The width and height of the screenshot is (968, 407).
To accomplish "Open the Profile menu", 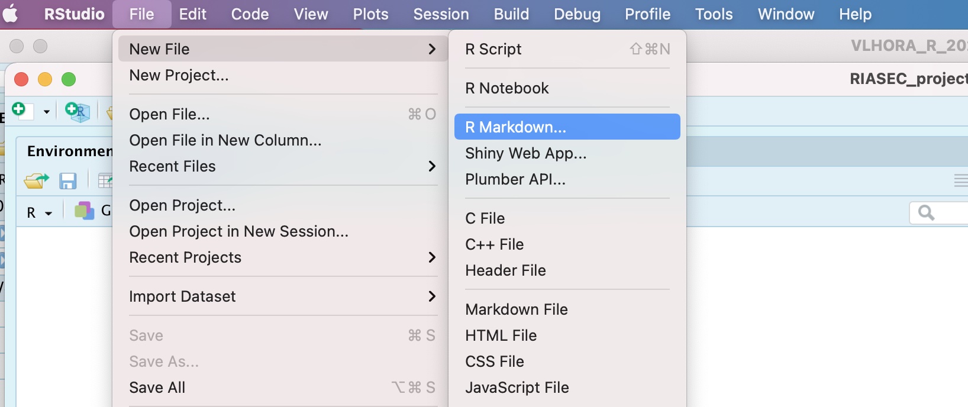I will click(x=648, y=14).
